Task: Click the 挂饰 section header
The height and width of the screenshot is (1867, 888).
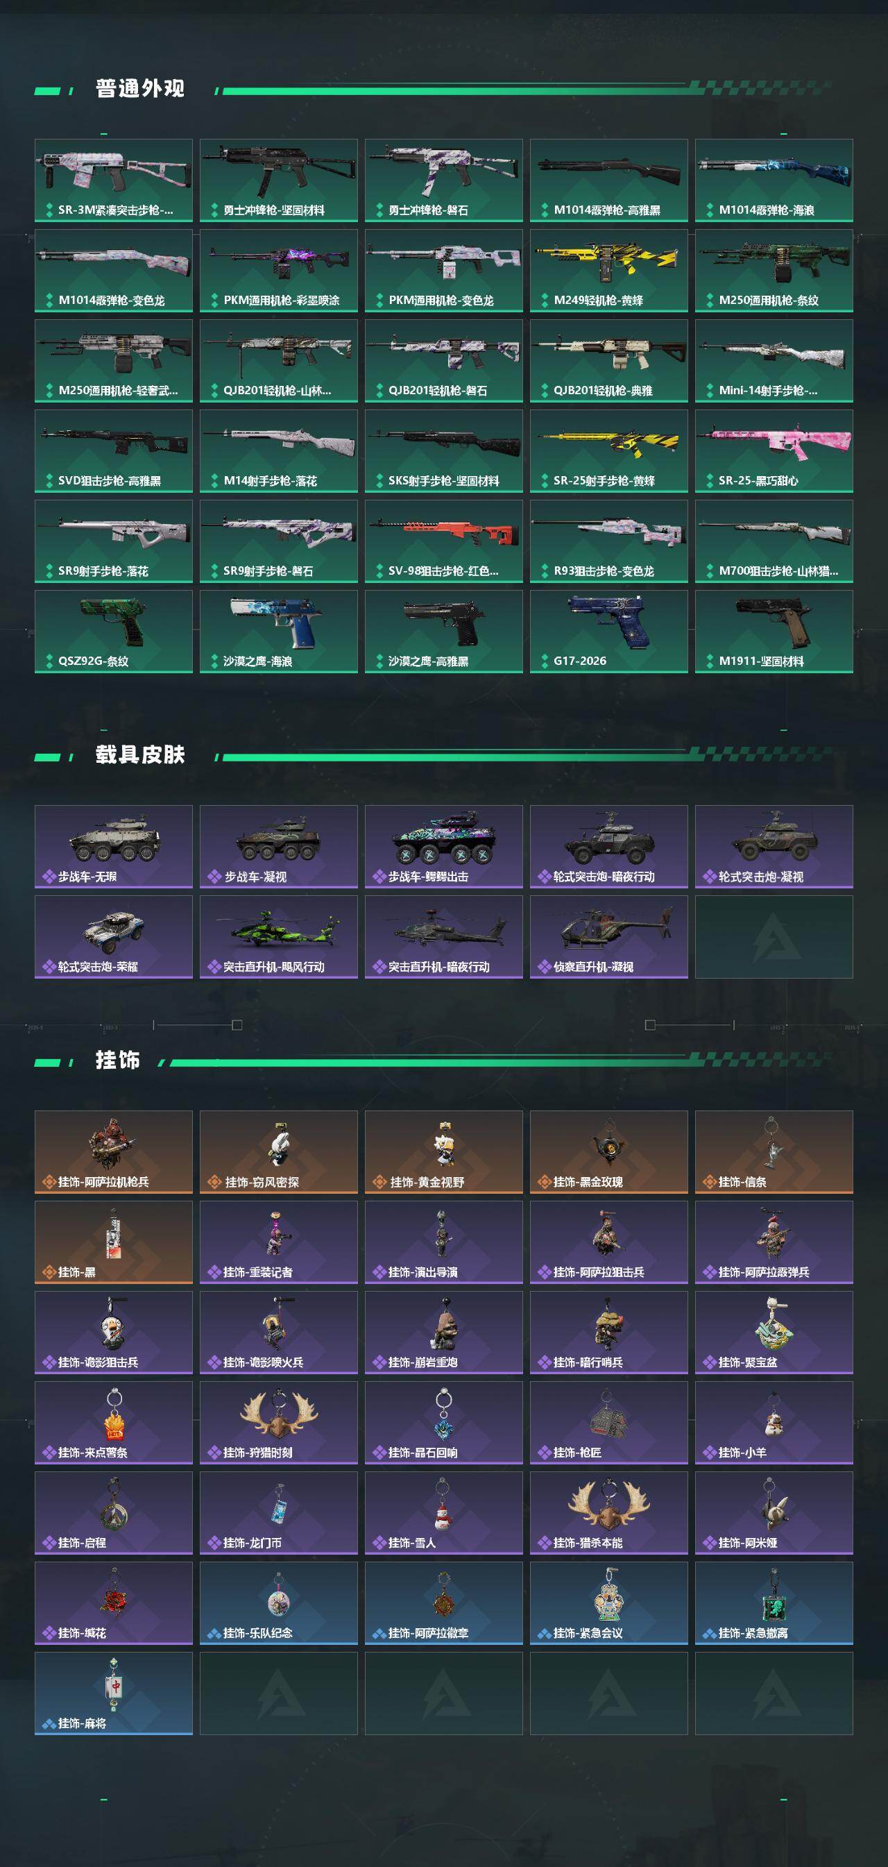Action: coord(117,1061)
